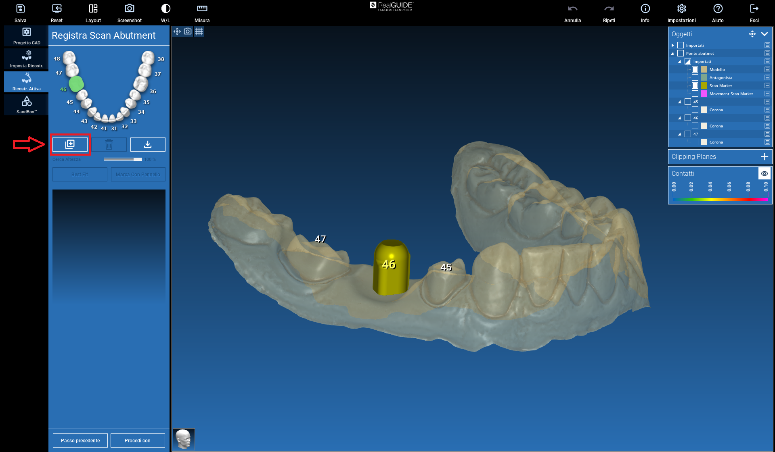Toggle the grid icon in viewport
The image size is (775, 452).
199,31
